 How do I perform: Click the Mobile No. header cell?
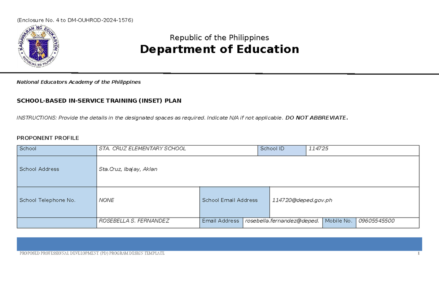339,221
